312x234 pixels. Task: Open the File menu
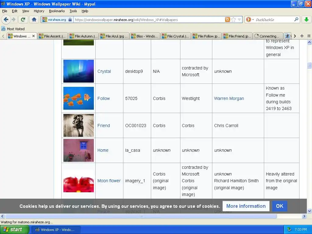click(5, 11)
